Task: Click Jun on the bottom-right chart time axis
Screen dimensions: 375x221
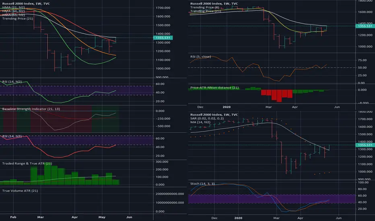Action: pos(338,218)
